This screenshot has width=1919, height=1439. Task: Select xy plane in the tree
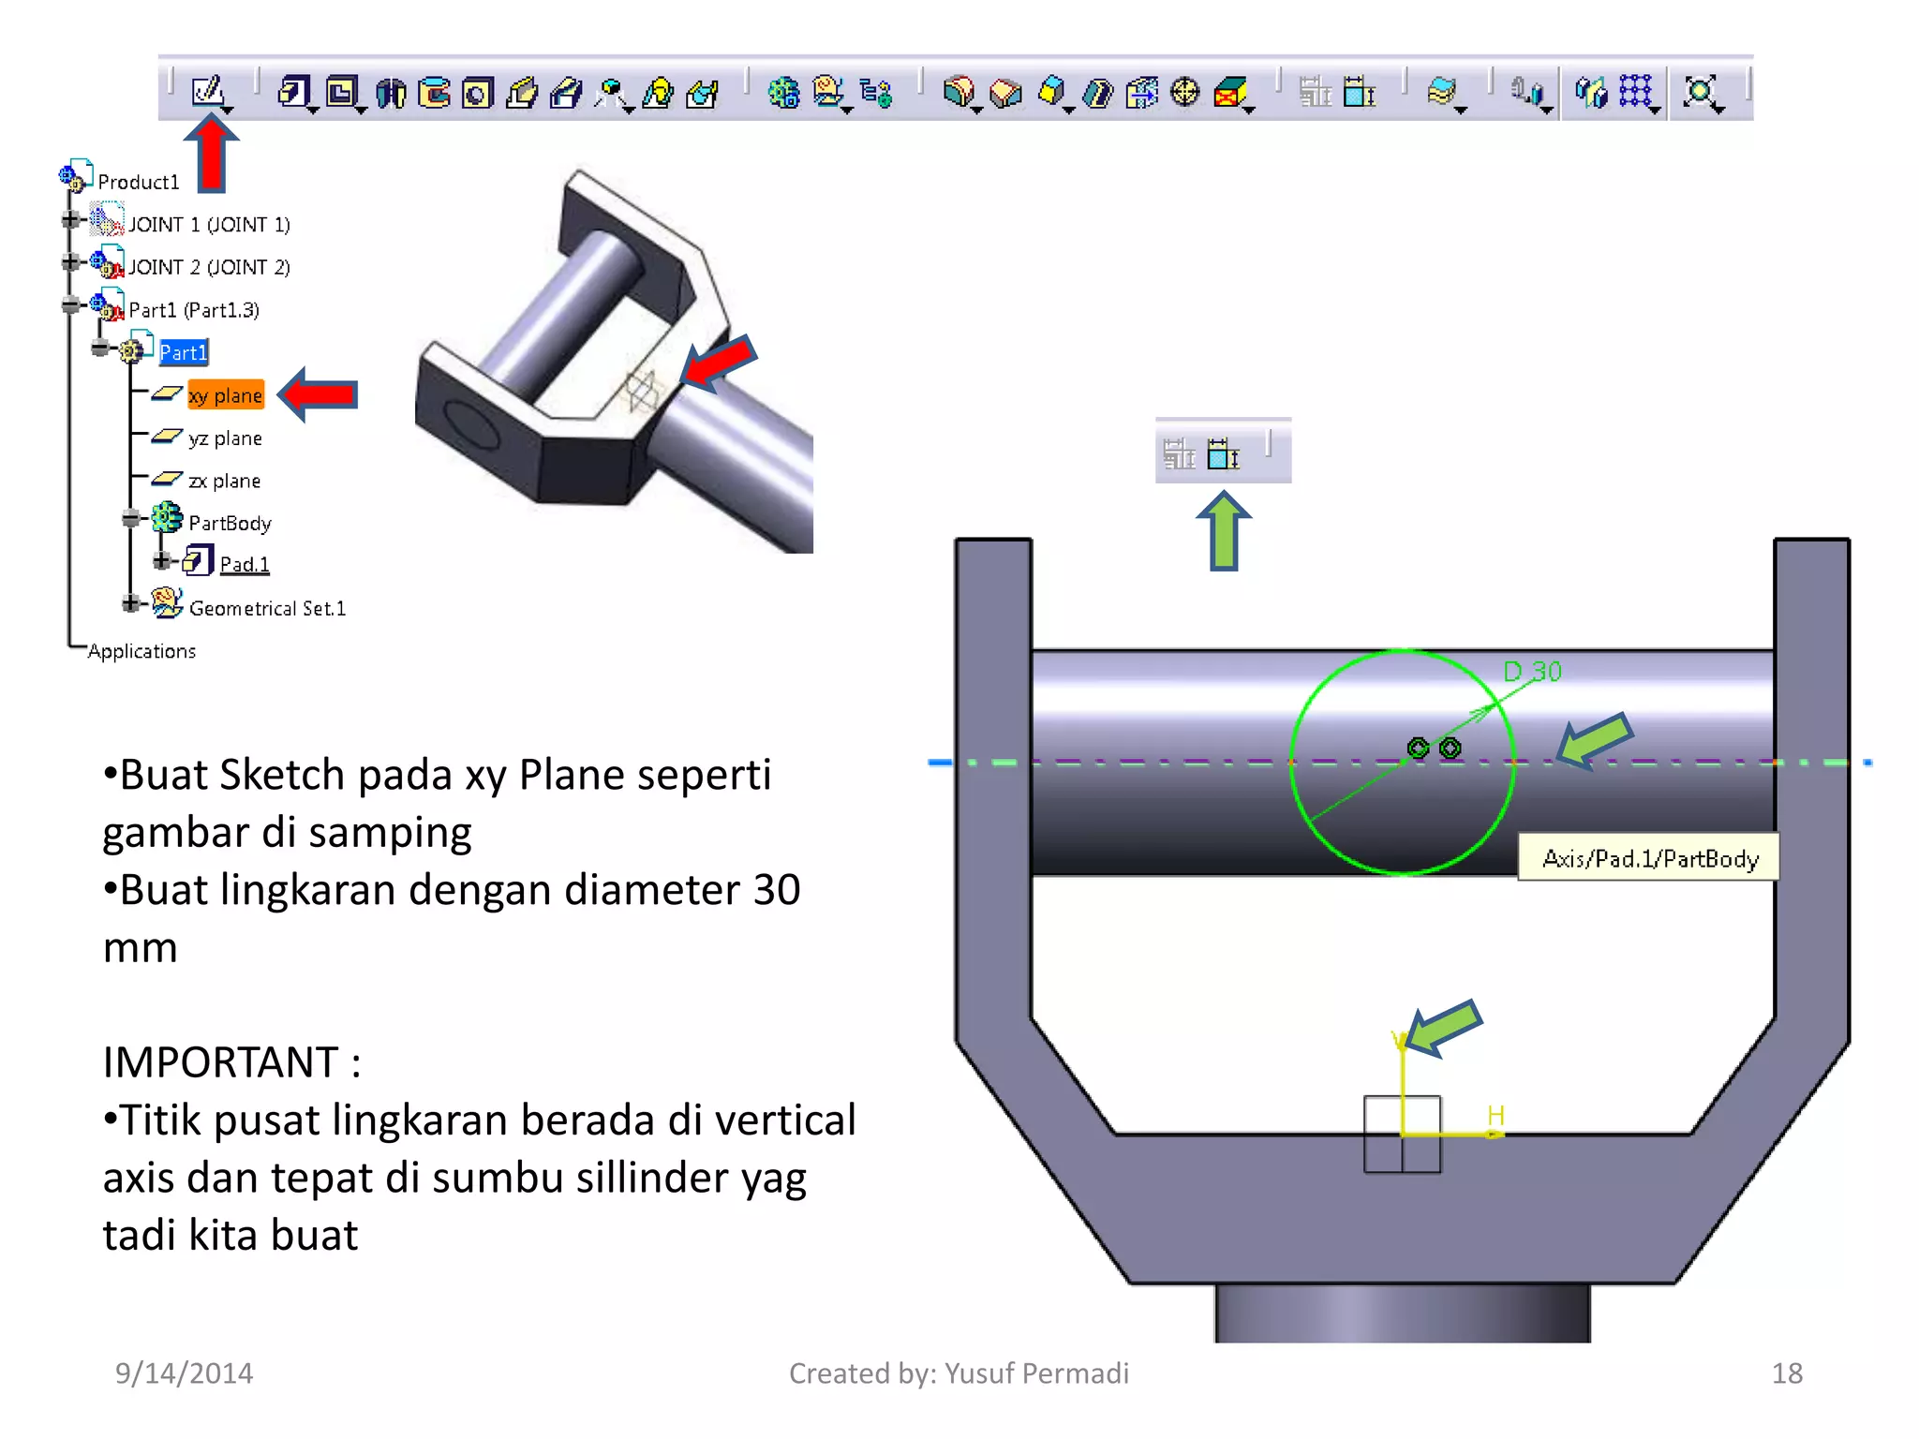coord(225,395)
